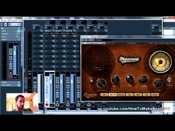The width and height of the screenshot is (175, 131).
Task: Open the Project menu in Cubase
Action: click(x=14, y=21)
